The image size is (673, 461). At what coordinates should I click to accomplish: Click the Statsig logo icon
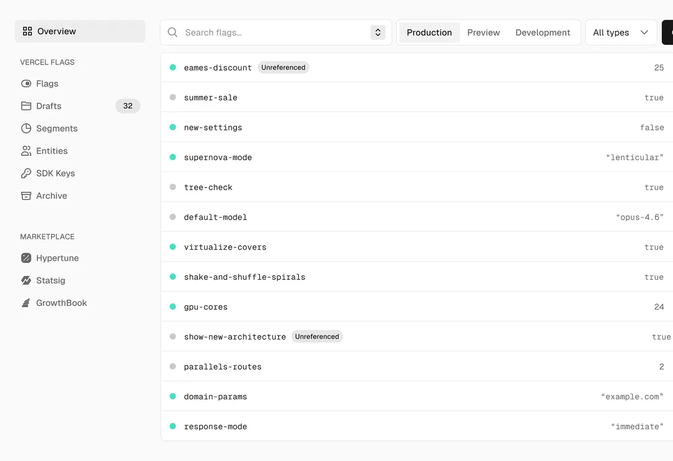[x=26, y=281]
